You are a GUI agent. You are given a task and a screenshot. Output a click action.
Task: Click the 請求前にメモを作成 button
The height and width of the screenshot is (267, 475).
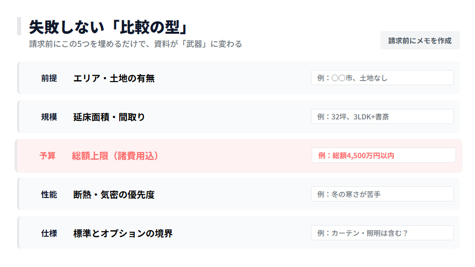click(x=420, y=40)
